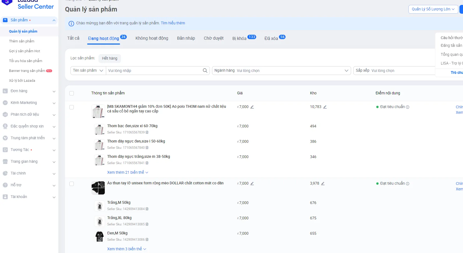Copy Seller Sku 142909413086 icon
Screen dimensions: 463x253
[147, 240]
